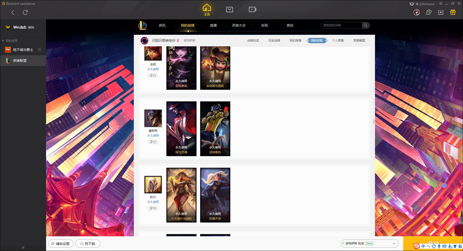
Task: Select 英雄联盟 in the sidebar
Action: pos(23,61)
